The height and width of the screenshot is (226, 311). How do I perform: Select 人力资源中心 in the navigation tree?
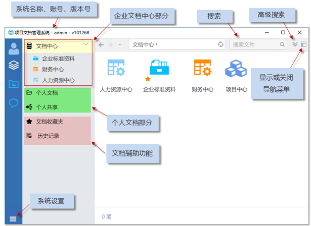[58, 80]
